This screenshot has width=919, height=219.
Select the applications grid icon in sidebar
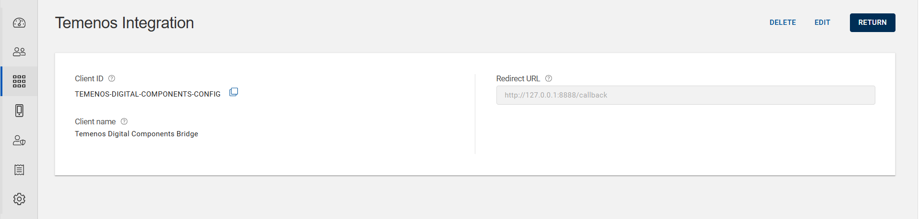coord(19,81)
